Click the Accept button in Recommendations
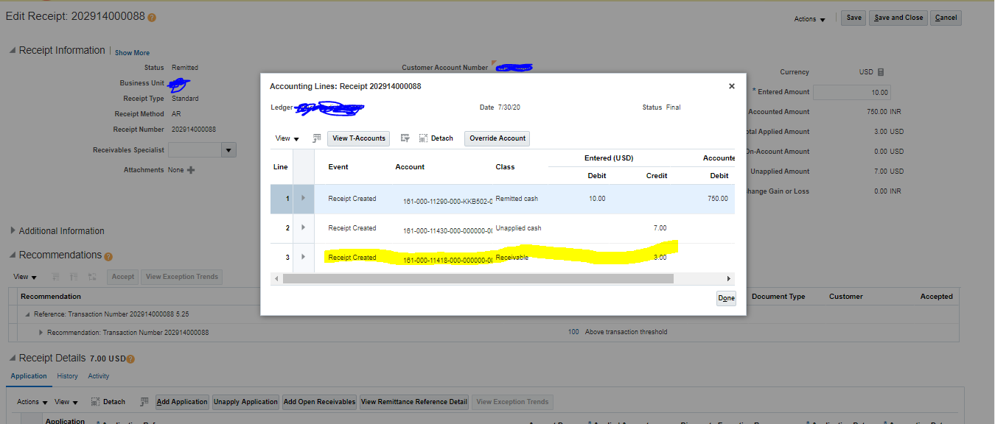995x424 pixels. tap(123, 277)
